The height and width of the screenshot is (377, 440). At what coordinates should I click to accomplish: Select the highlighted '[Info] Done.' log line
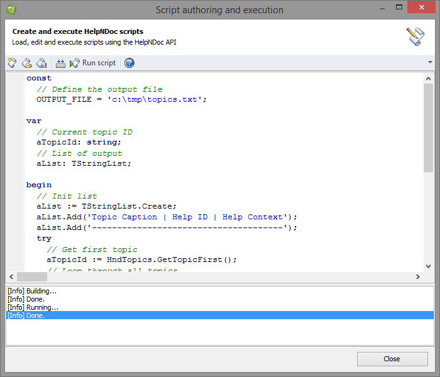pos(220,315)
